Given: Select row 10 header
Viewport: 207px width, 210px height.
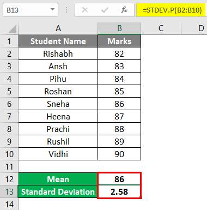Looking at the screenshot, I should [x=9, y=154].
